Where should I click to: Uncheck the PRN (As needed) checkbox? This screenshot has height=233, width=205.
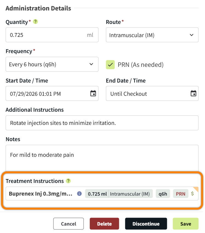click(x=110, y=65)
